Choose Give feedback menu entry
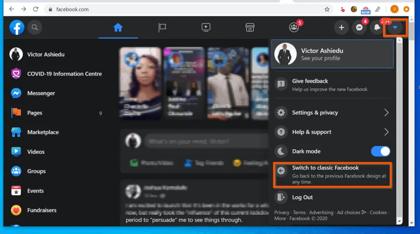The width and height of the screenshot is (420, 234). 332,84
